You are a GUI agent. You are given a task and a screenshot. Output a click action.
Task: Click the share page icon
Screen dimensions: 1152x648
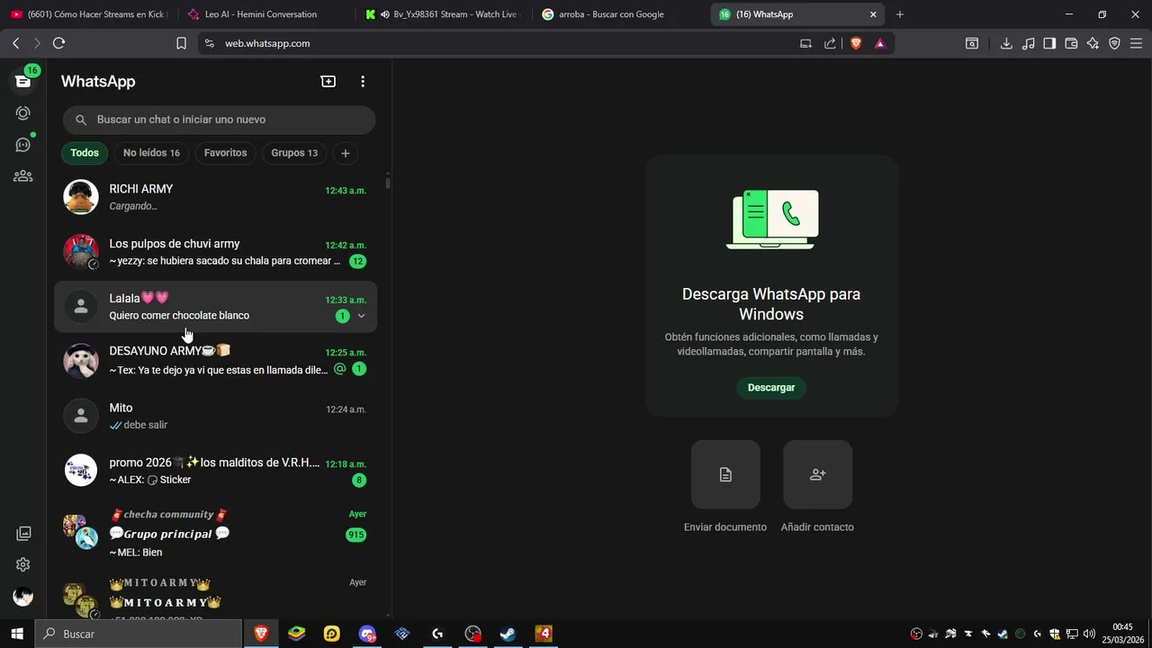(830, 43)
